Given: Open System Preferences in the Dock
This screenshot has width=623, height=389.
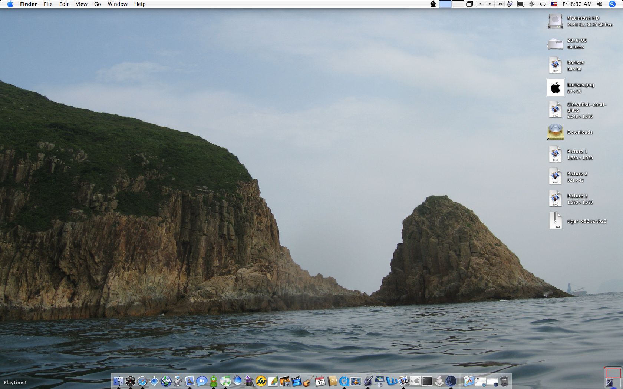Looking at the screenshot, I should click(415, 381).
